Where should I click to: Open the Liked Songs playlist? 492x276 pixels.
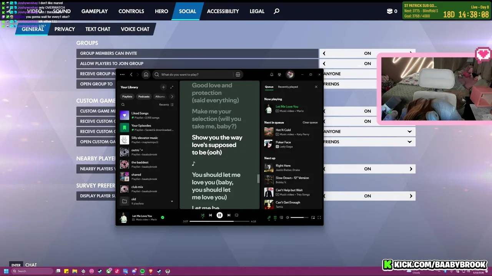[148, 115]
